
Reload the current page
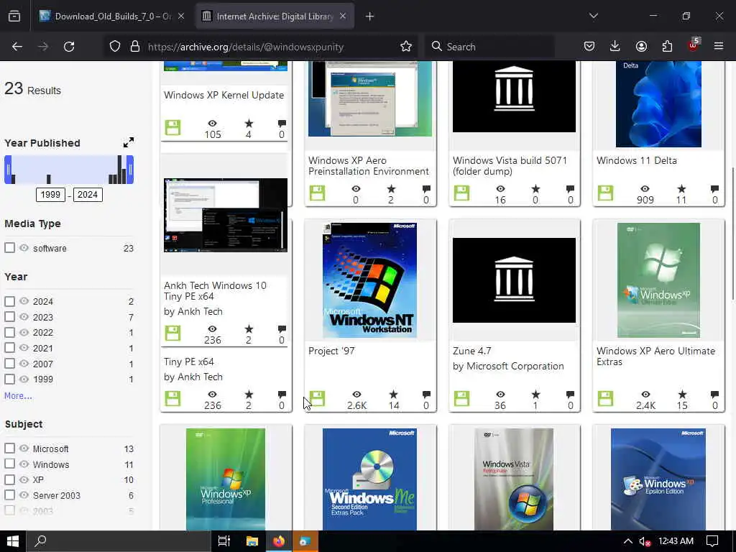click(69, 47)
